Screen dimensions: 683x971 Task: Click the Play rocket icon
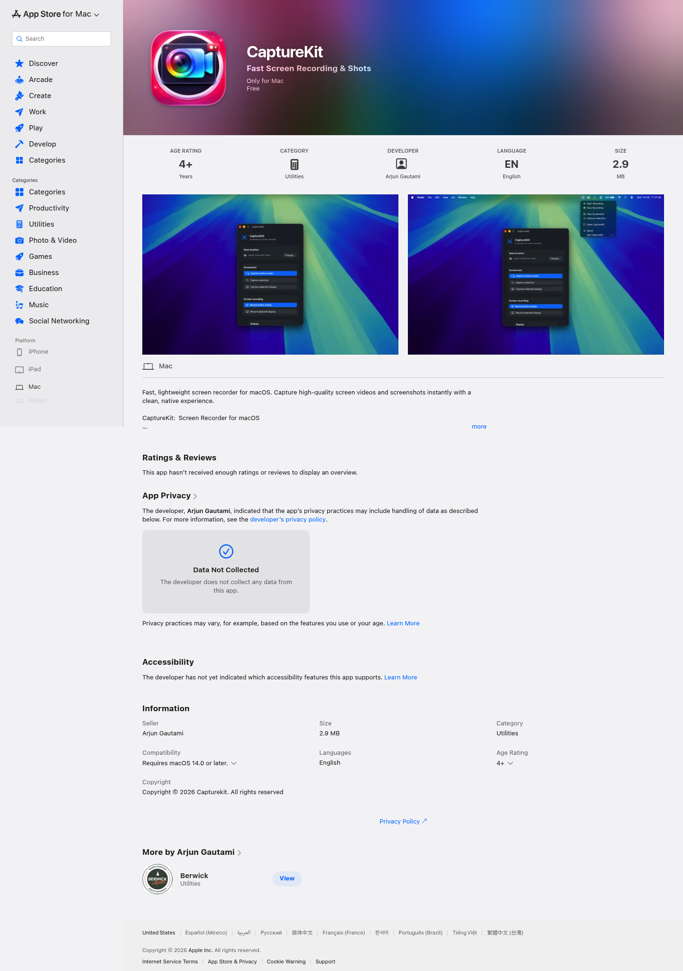[19, 128]
